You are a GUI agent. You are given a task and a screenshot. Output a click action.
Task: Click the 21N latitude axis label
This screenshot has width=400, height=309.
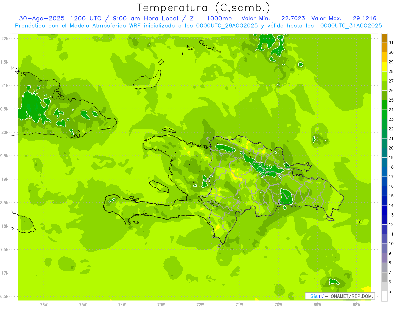pos(5,85)
